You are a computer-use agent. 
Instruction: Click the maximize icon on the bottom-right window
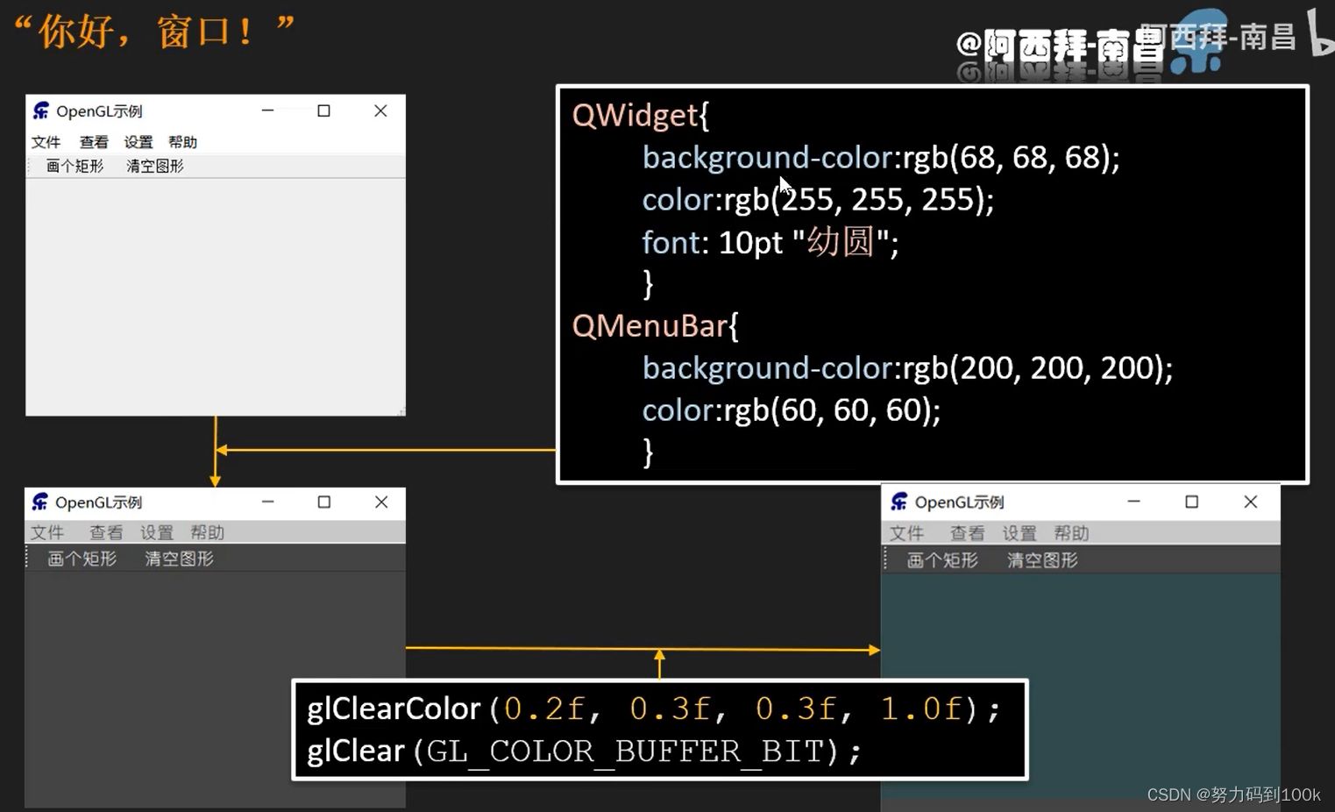[1192, 502]
